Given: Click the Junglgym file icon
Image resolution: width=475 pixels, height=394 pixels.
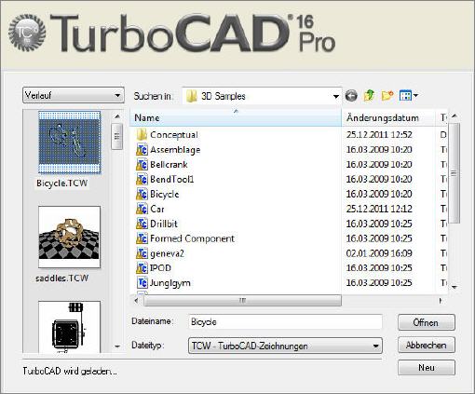Looking at the screenshot, I should click(142, 282).
